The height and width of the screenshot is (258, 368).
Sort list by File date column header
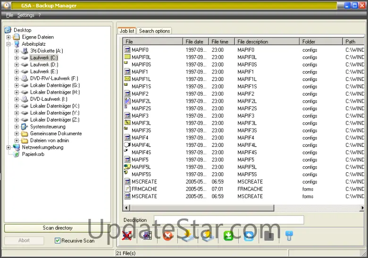pos(195,42)
